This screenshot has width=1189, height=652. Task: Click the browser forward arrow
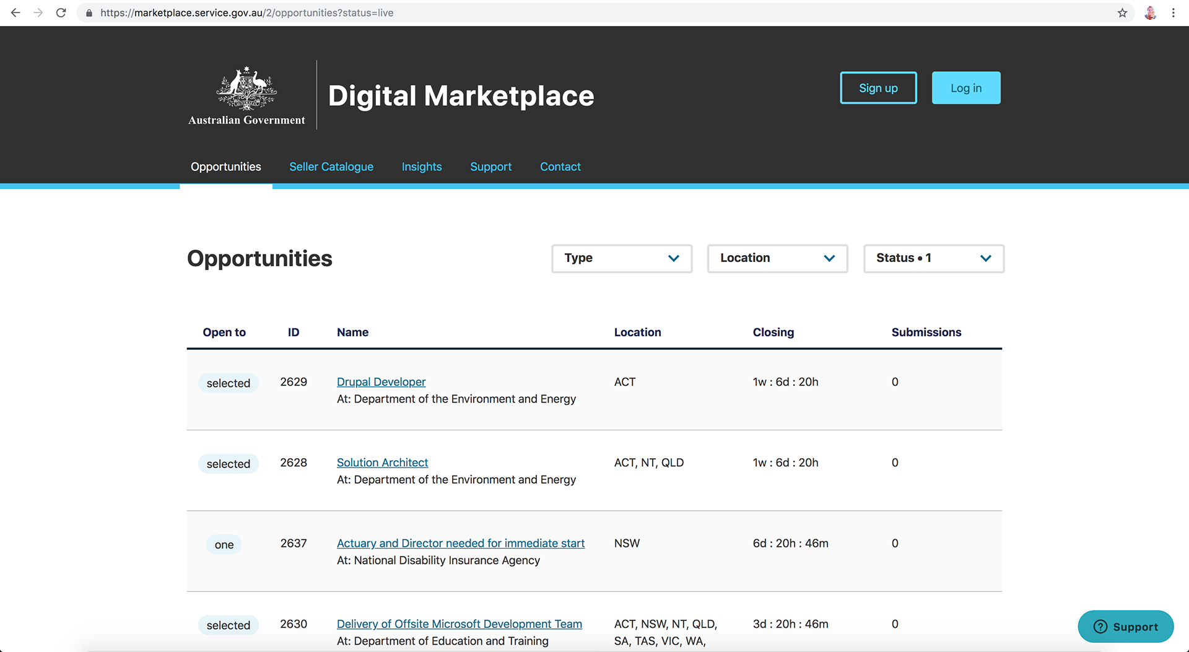pyautogui.click(x=38, y=12)
